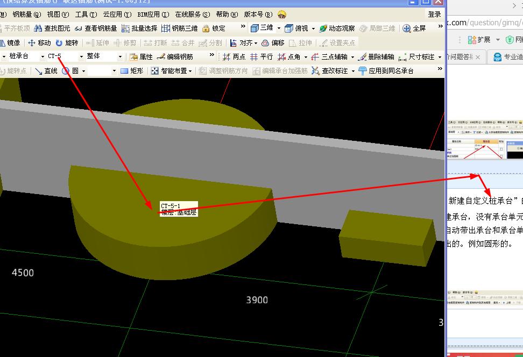Expand hidden items on the 编辑钢筋 toolbar

click(212, 55)
